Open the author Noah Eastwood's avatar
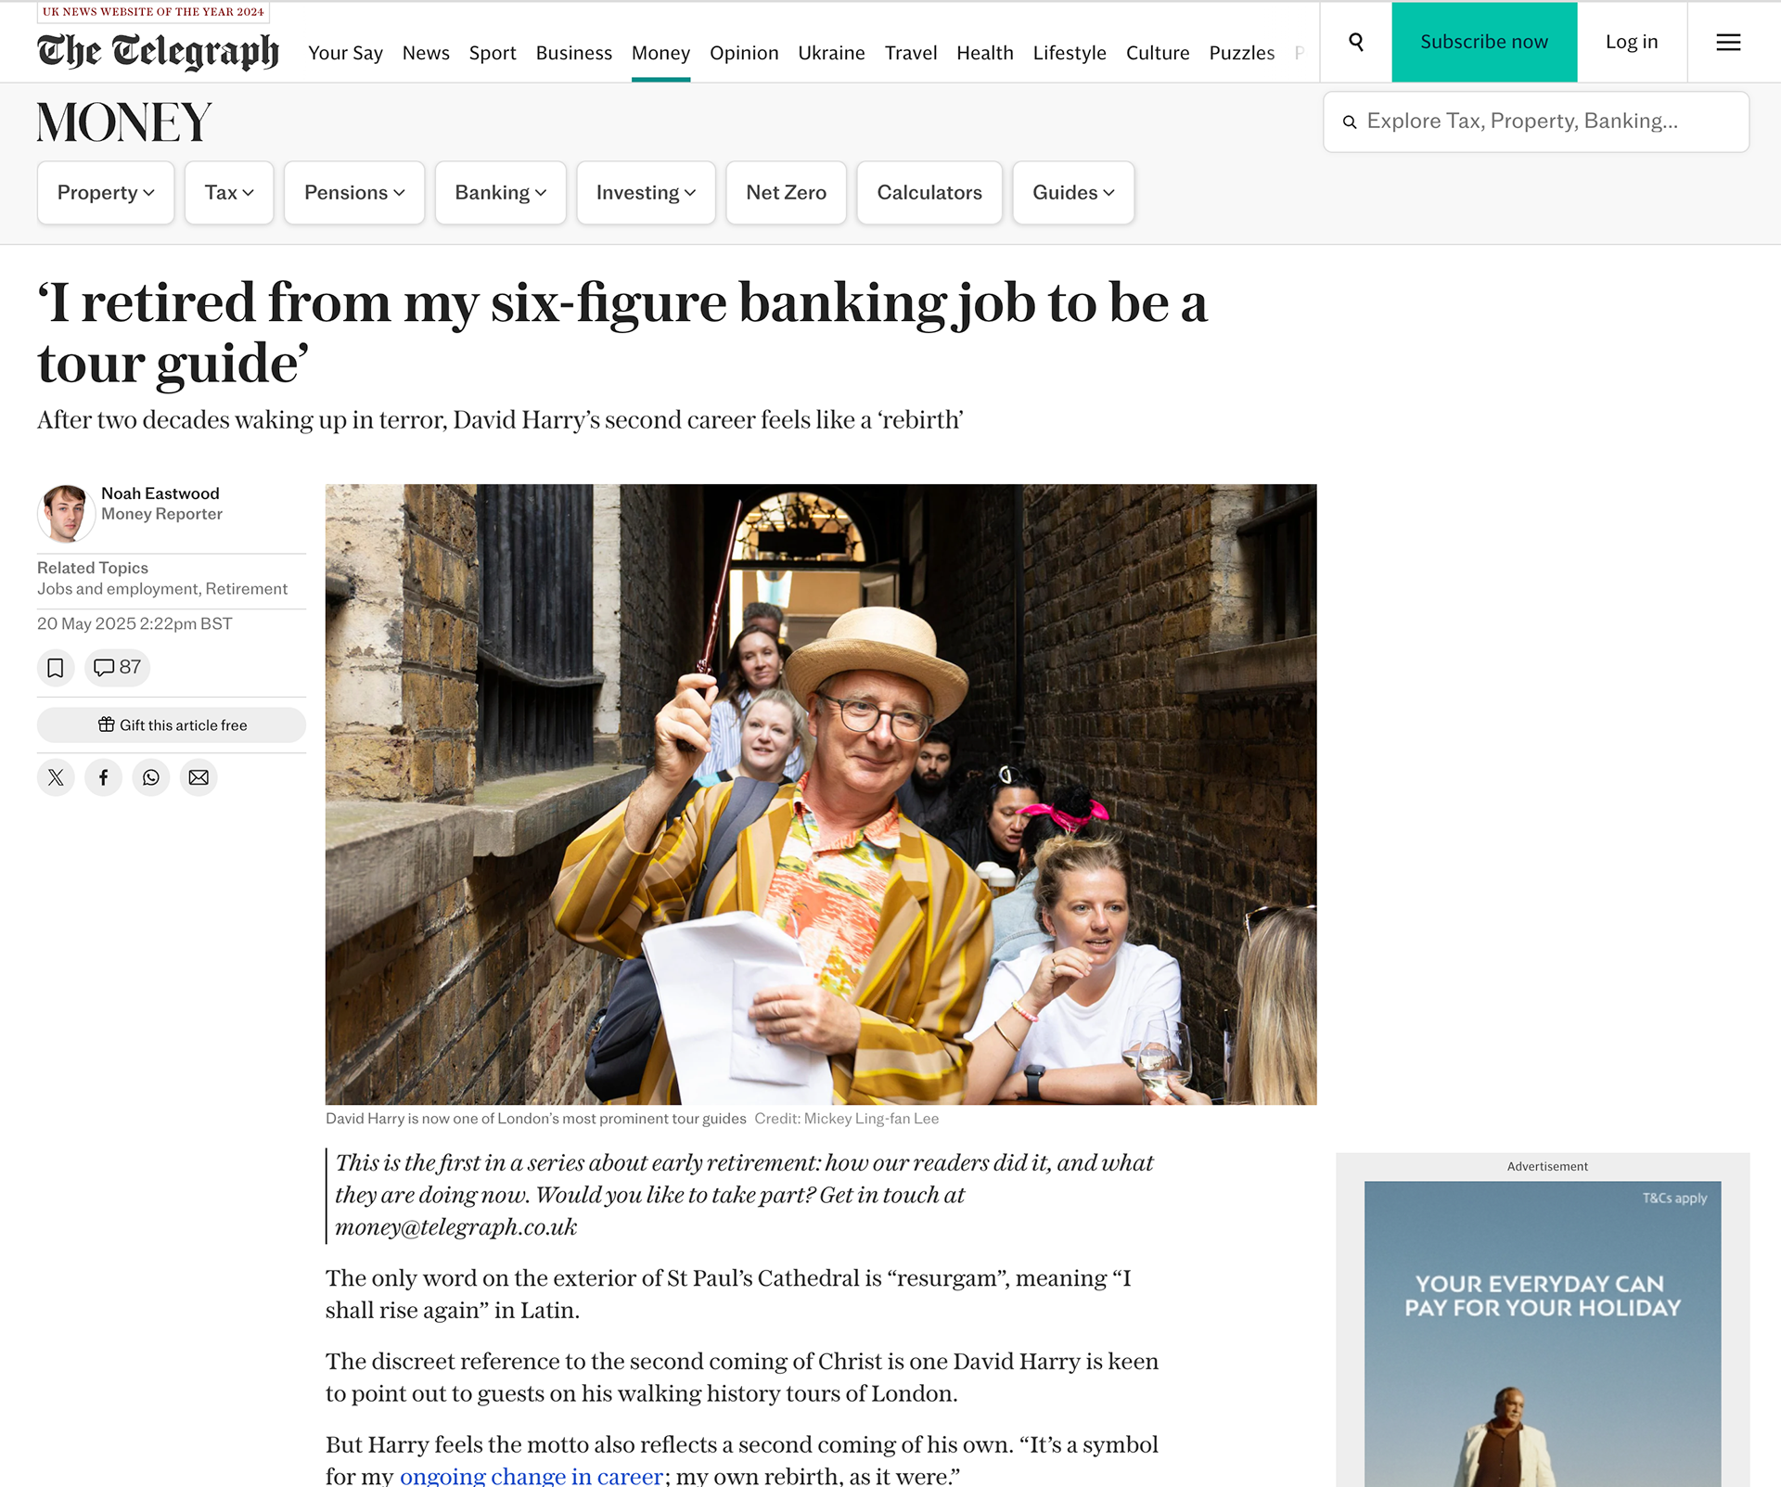Image resolution: width=1781 pixels, height=1487 pixels. (x=65, y=513)
